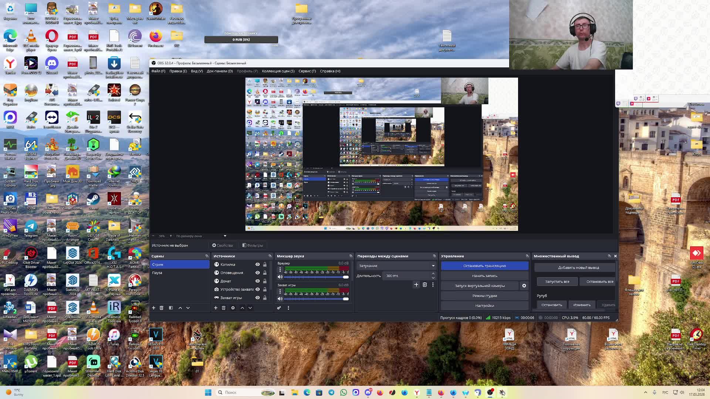Move source up with arrow icon

[x=242, y=308]
